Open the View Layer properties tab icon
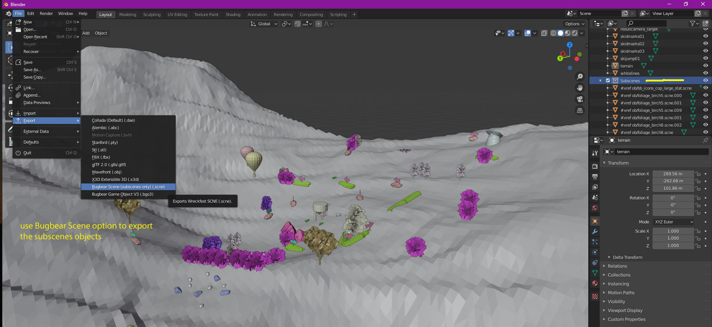Viewport: 712px width, 327px height. point(595,187)
